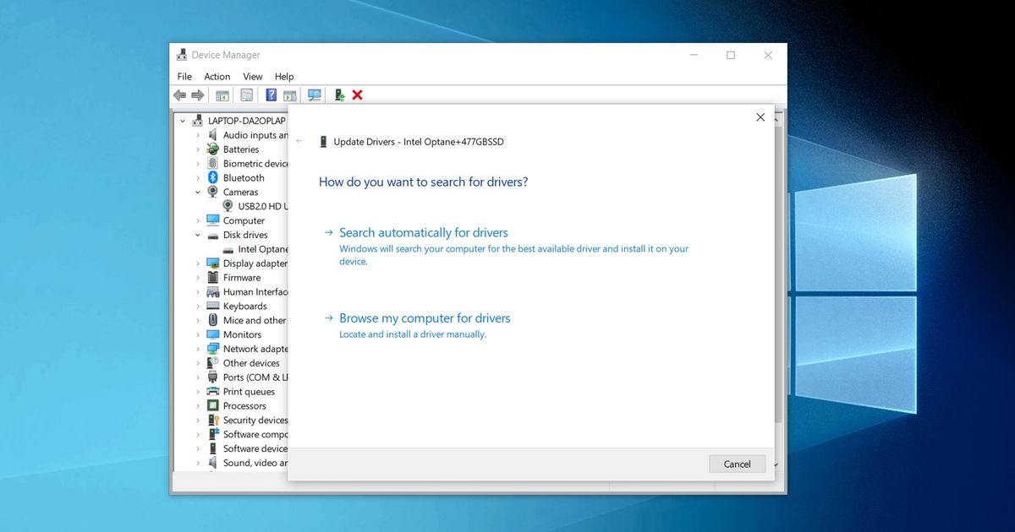Collapse the LAPTOP-DA2OPLAP root node
This screenshot has width=1015, height=532.
pyautogui.click(x=182, y=121)
